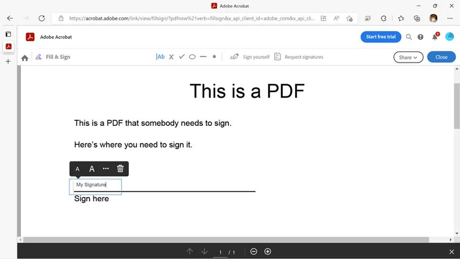Decrease text size with small A

click(77, 169)
